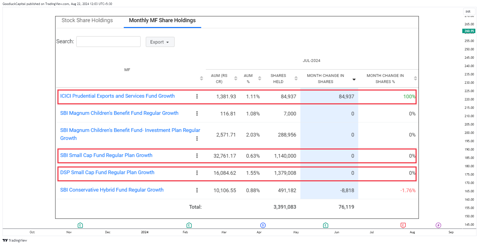Click the 260.95 current price label

tap(469, 31)
